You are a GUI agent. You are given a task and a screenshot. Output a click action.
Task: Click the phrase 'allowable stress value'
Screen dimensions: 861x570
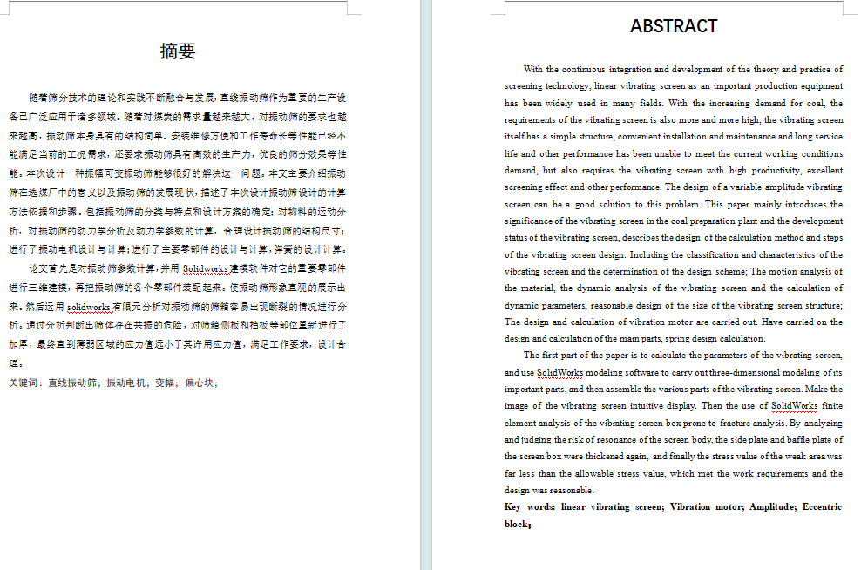click(x=620, y=473)
